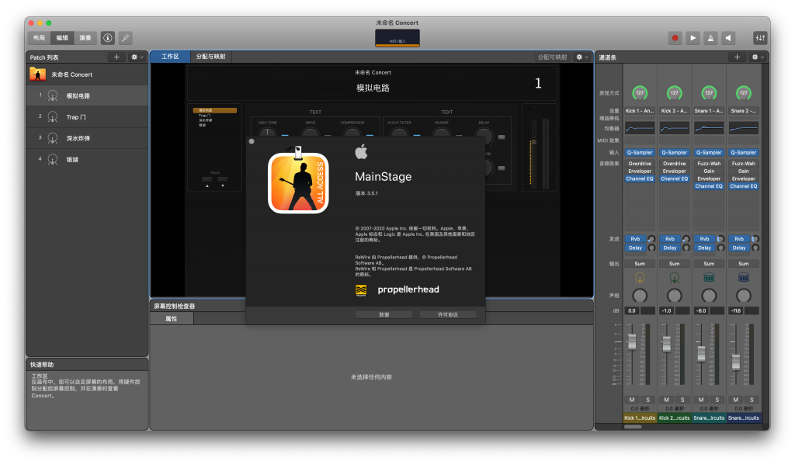This screenshot has width=795, height=464.
Task: Click the propellerhead ReWire logo
Action: coord(361,290)
